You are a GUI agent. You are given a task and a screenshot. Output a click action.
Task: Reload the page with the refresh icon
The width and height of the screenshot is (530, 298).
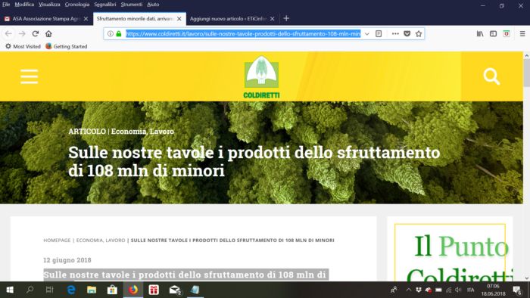click(35, 34)
